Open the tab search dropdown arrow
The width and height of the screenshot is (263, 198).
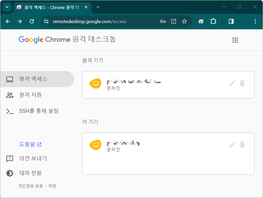[7, 7]
